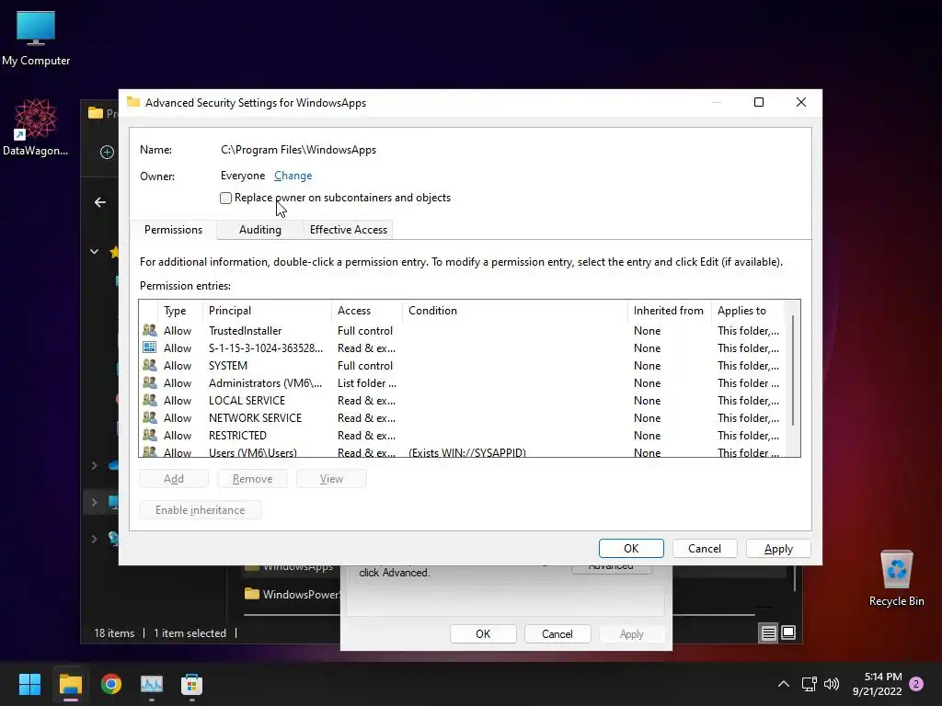Click the Type column header
942x706 pixels.
tap(180, 311)
